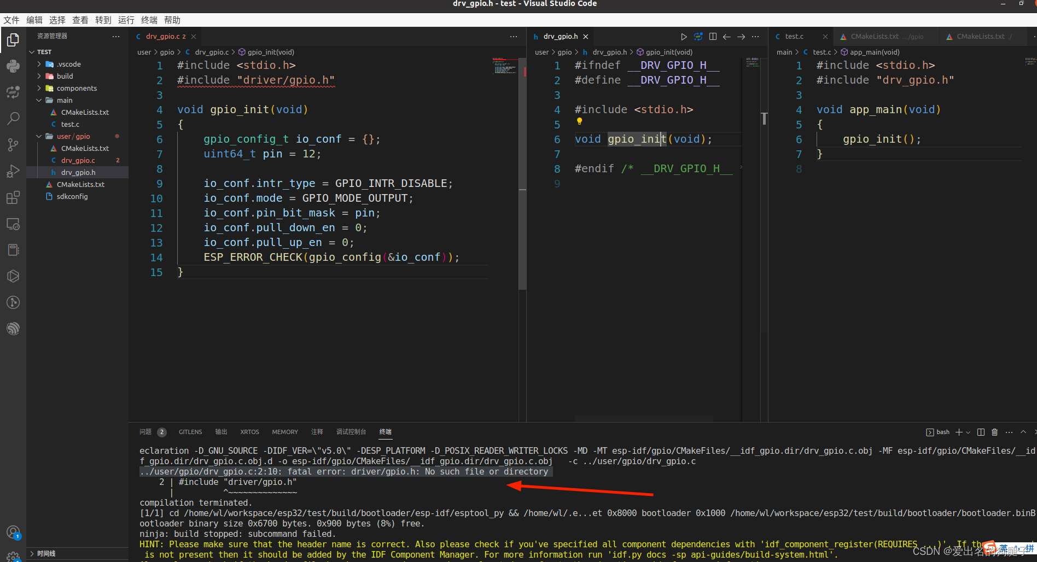Open the Accounts menu icon
Image resolution: width=1037 pixels, height=562 pixels.
click(x=13, y=532)
